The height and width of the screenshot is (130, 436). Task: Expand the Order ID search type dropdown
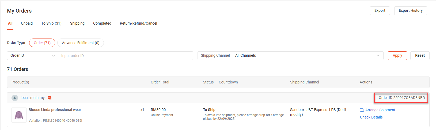pyautogui.click(x=32, y=56)
